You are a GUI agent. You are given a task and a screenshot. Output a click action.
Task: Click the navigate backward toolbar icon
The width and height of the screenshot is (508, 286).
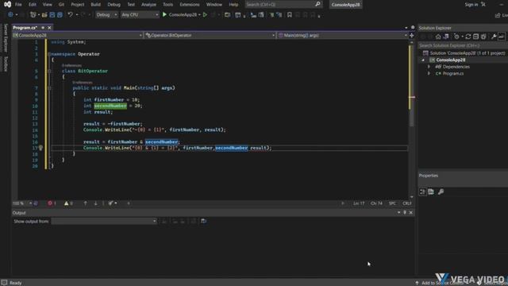pyautogui.click(x=10, y=14)
